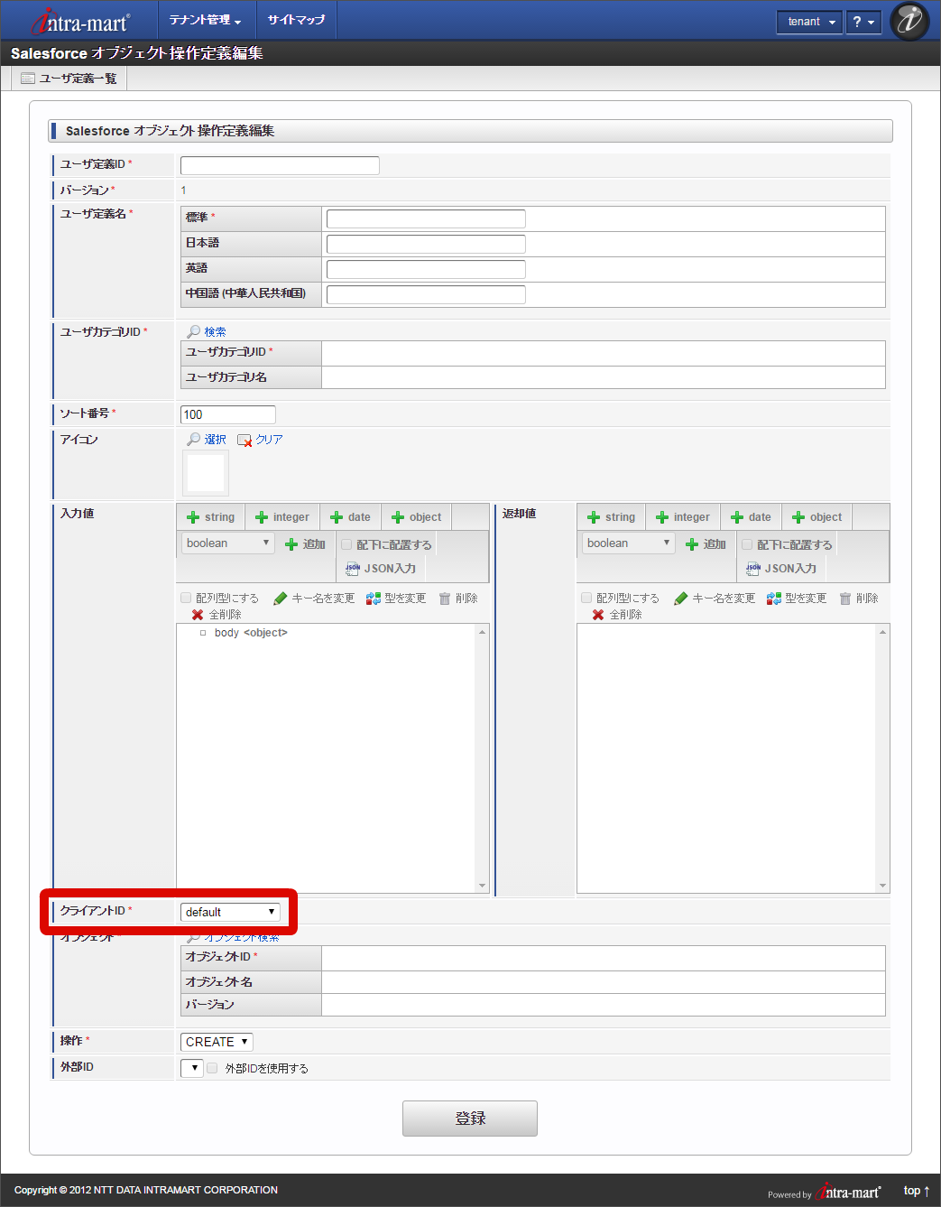Click the return values tree scrollbar

coord(882,758)
